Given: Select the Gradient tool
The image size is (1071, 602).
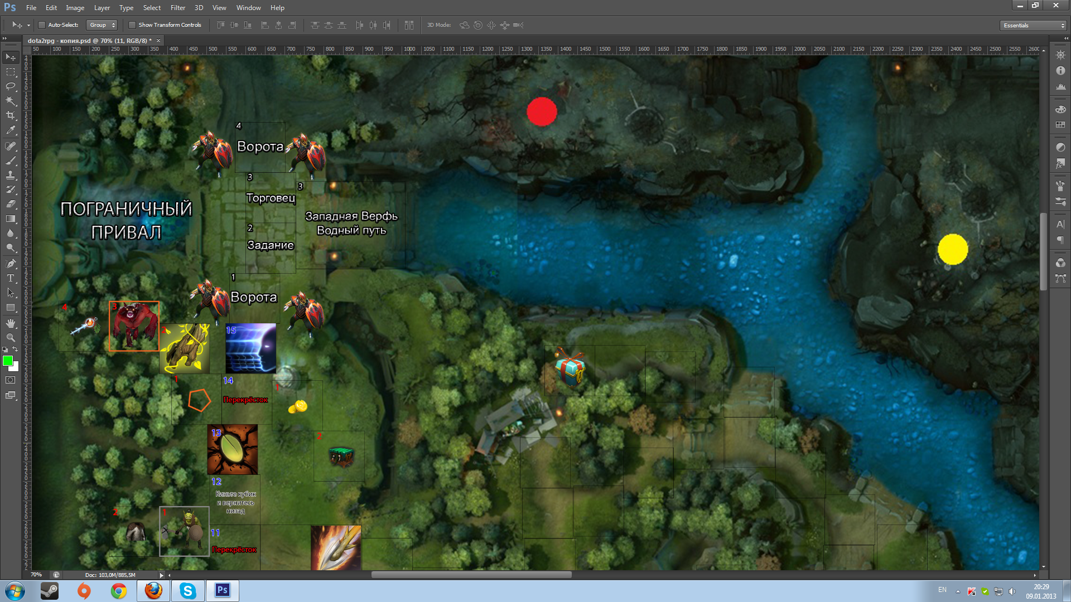Looking at the screenshot, I should coord(11,219).
